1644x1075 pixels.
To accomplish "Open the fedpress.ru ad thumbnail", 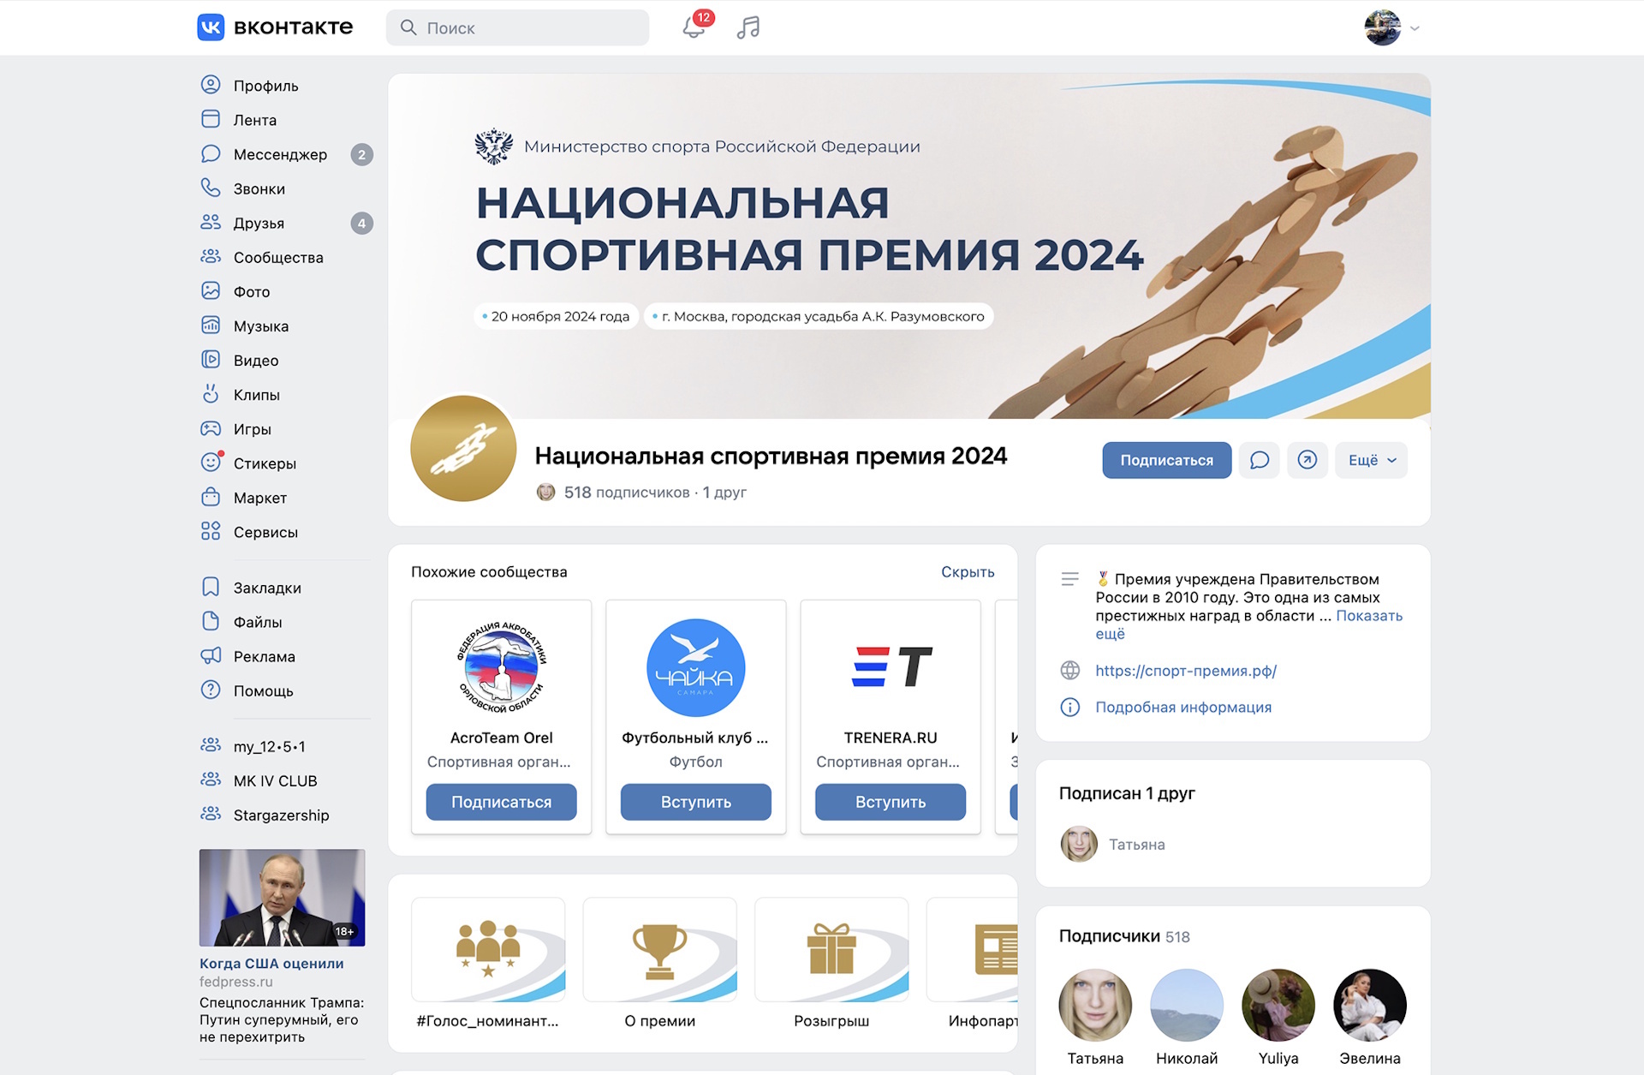I will 283,898.
